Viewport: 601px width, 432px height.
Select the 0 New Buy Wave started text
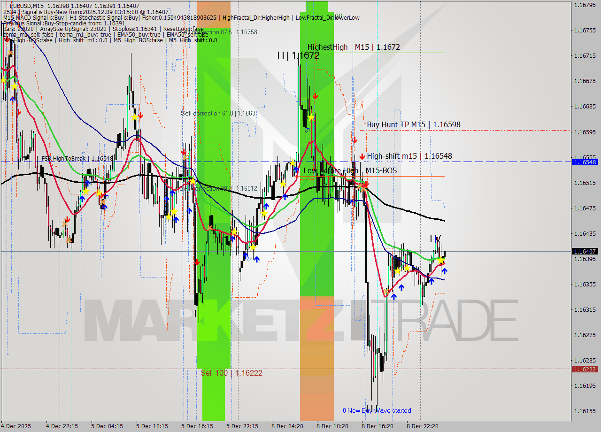pos(377,410)
